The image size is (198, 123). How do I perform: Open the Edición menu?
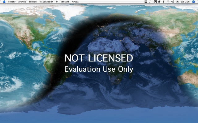33,2
